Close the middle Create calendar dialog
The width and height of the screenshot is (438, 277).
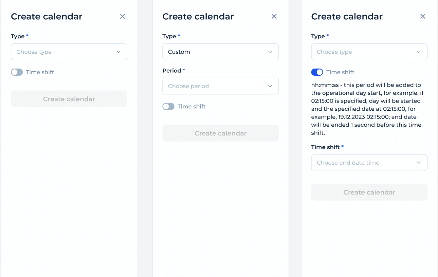pos(274,16)
